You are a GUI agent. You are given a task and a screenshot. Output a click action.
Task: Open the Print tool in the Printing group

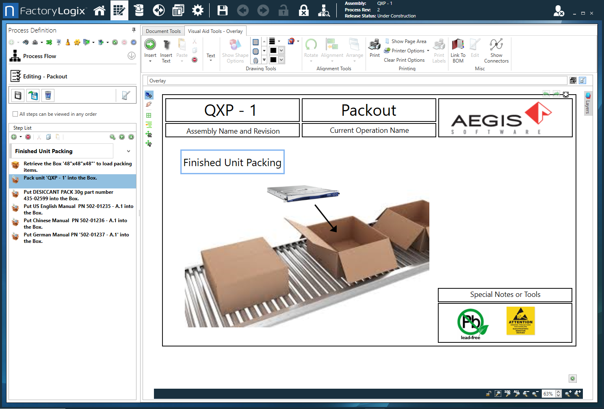374,48
